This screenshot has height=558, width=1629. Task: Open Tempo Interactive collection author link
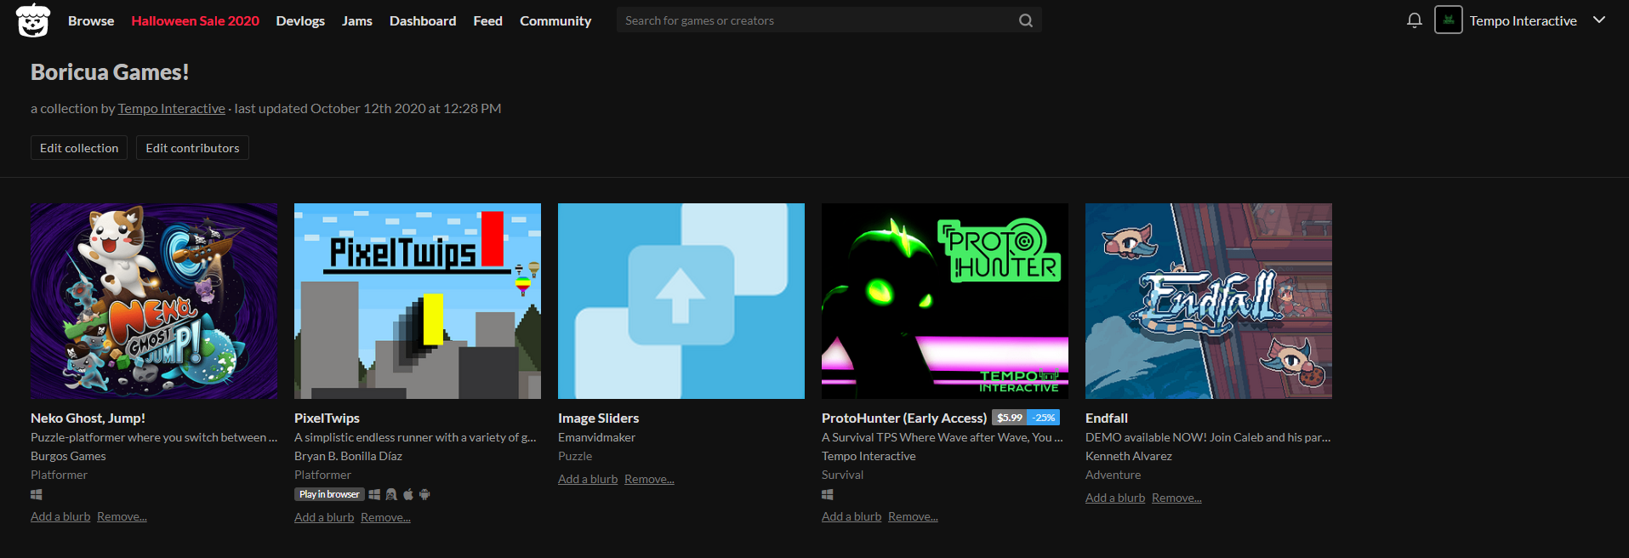[x=171, y=109]
